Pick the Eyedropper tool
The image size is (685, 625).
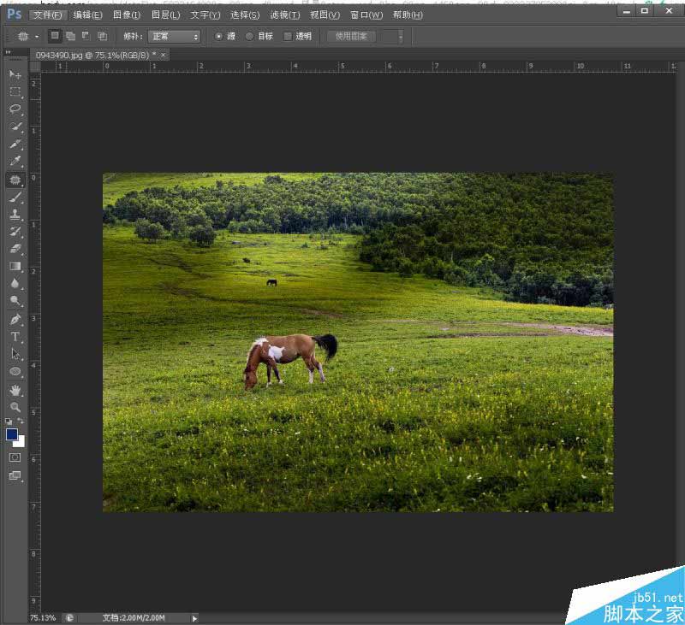[x=15, y=162]
